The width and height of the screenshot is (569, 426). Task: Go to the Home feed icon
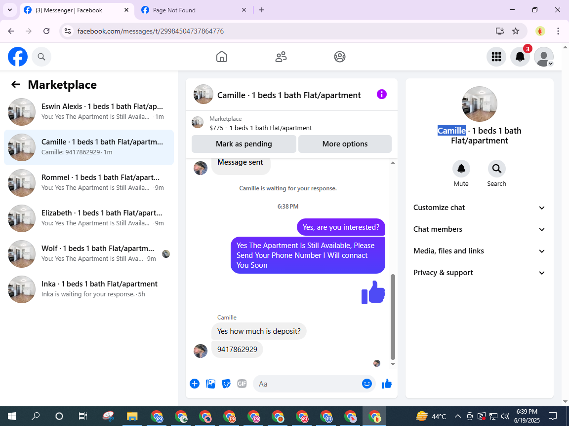(222, 57)
